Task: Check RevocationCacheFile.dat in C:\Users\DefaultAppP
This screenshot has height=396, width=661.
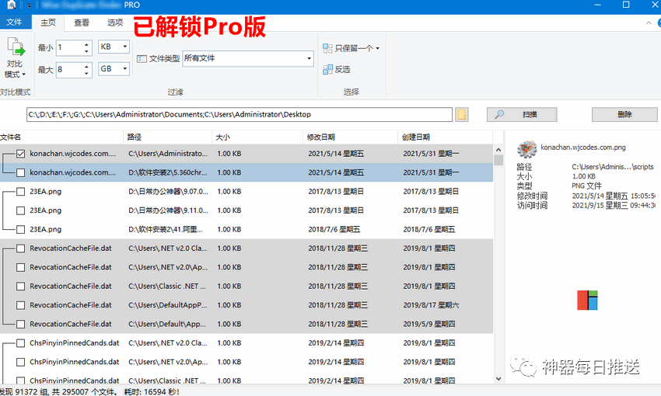Action: [x=21, y=305]
